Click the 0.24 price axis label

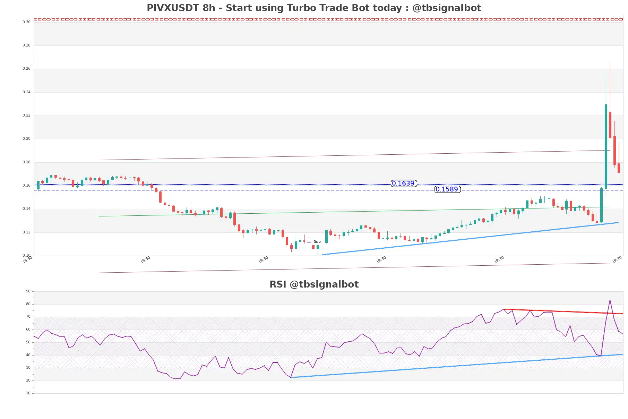27,92
